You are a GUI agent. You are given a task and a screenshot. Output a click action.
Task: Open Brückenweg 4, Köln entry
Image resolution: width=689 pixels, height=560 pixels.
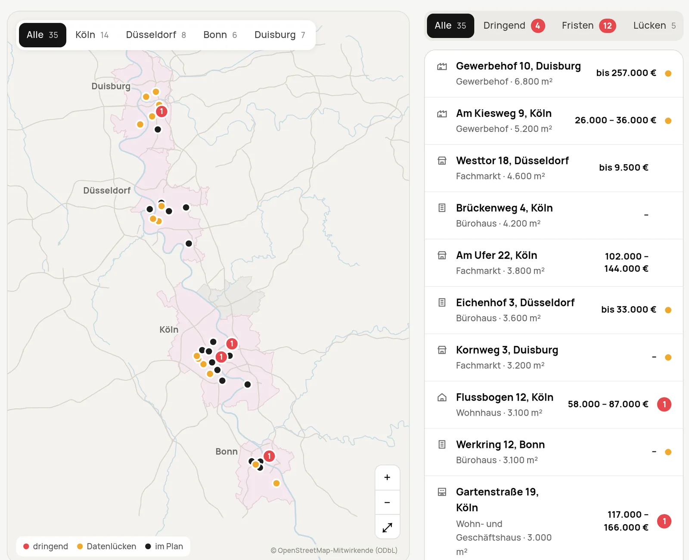tap(554, 215)
